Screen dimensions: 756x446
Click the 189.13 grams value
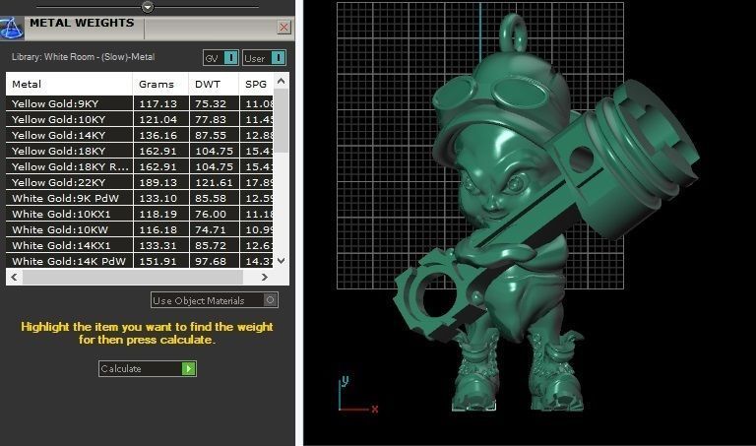coord(157,183)
